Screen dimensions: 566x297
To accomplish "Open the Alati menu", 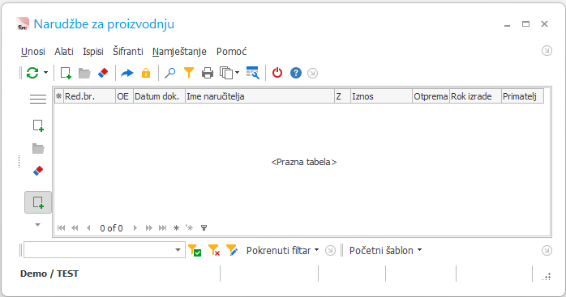I will [x=64, y=52].
